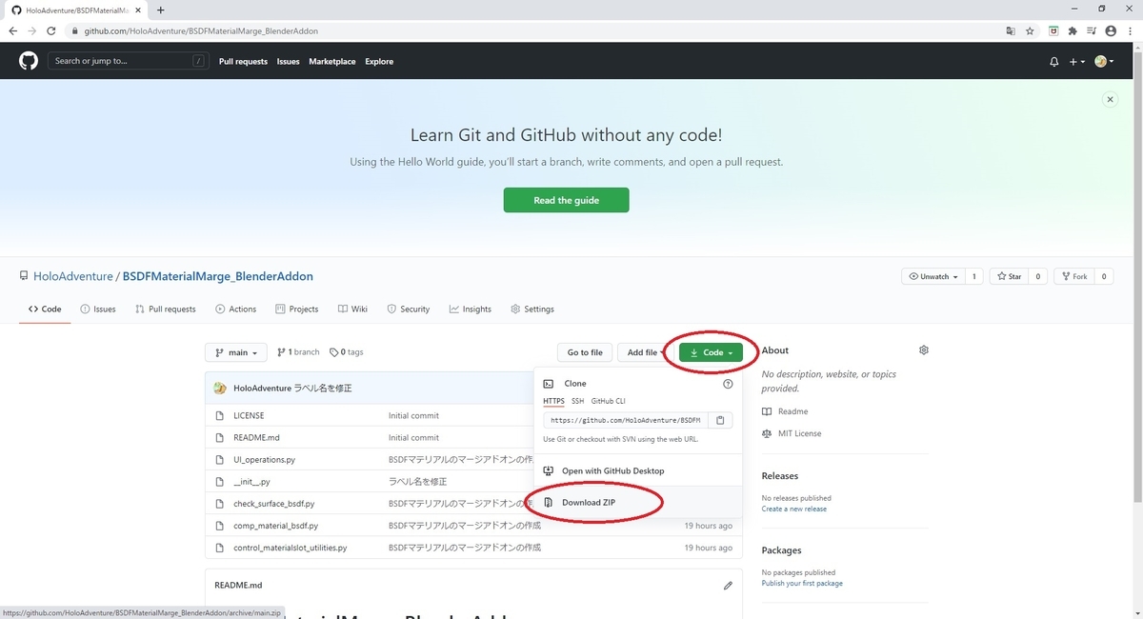Open the control_materialslot_utilities.py file

pyautogui.click(x=290, y=548)
